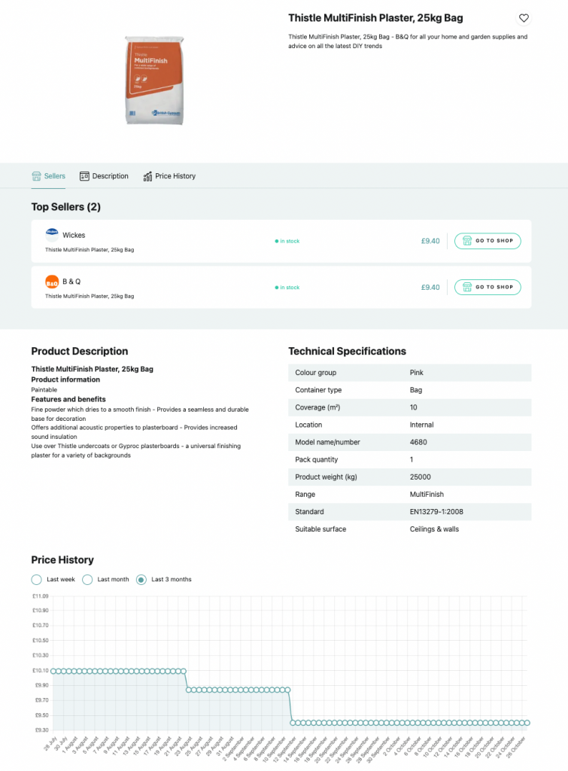
Task: Click the Wickes seller name
Action: coord(74,235)
